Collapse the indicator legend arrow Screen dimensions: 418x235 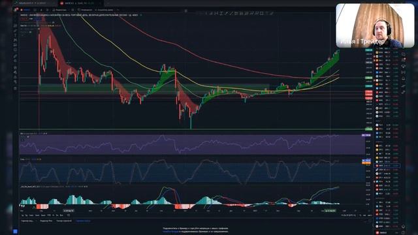coord(23,35)
